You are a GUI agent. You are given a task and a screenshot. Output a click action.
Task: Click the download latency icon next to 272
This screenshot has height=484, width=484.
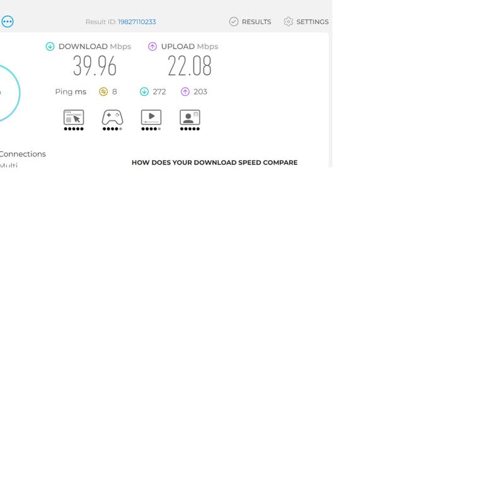pos(144,91)
